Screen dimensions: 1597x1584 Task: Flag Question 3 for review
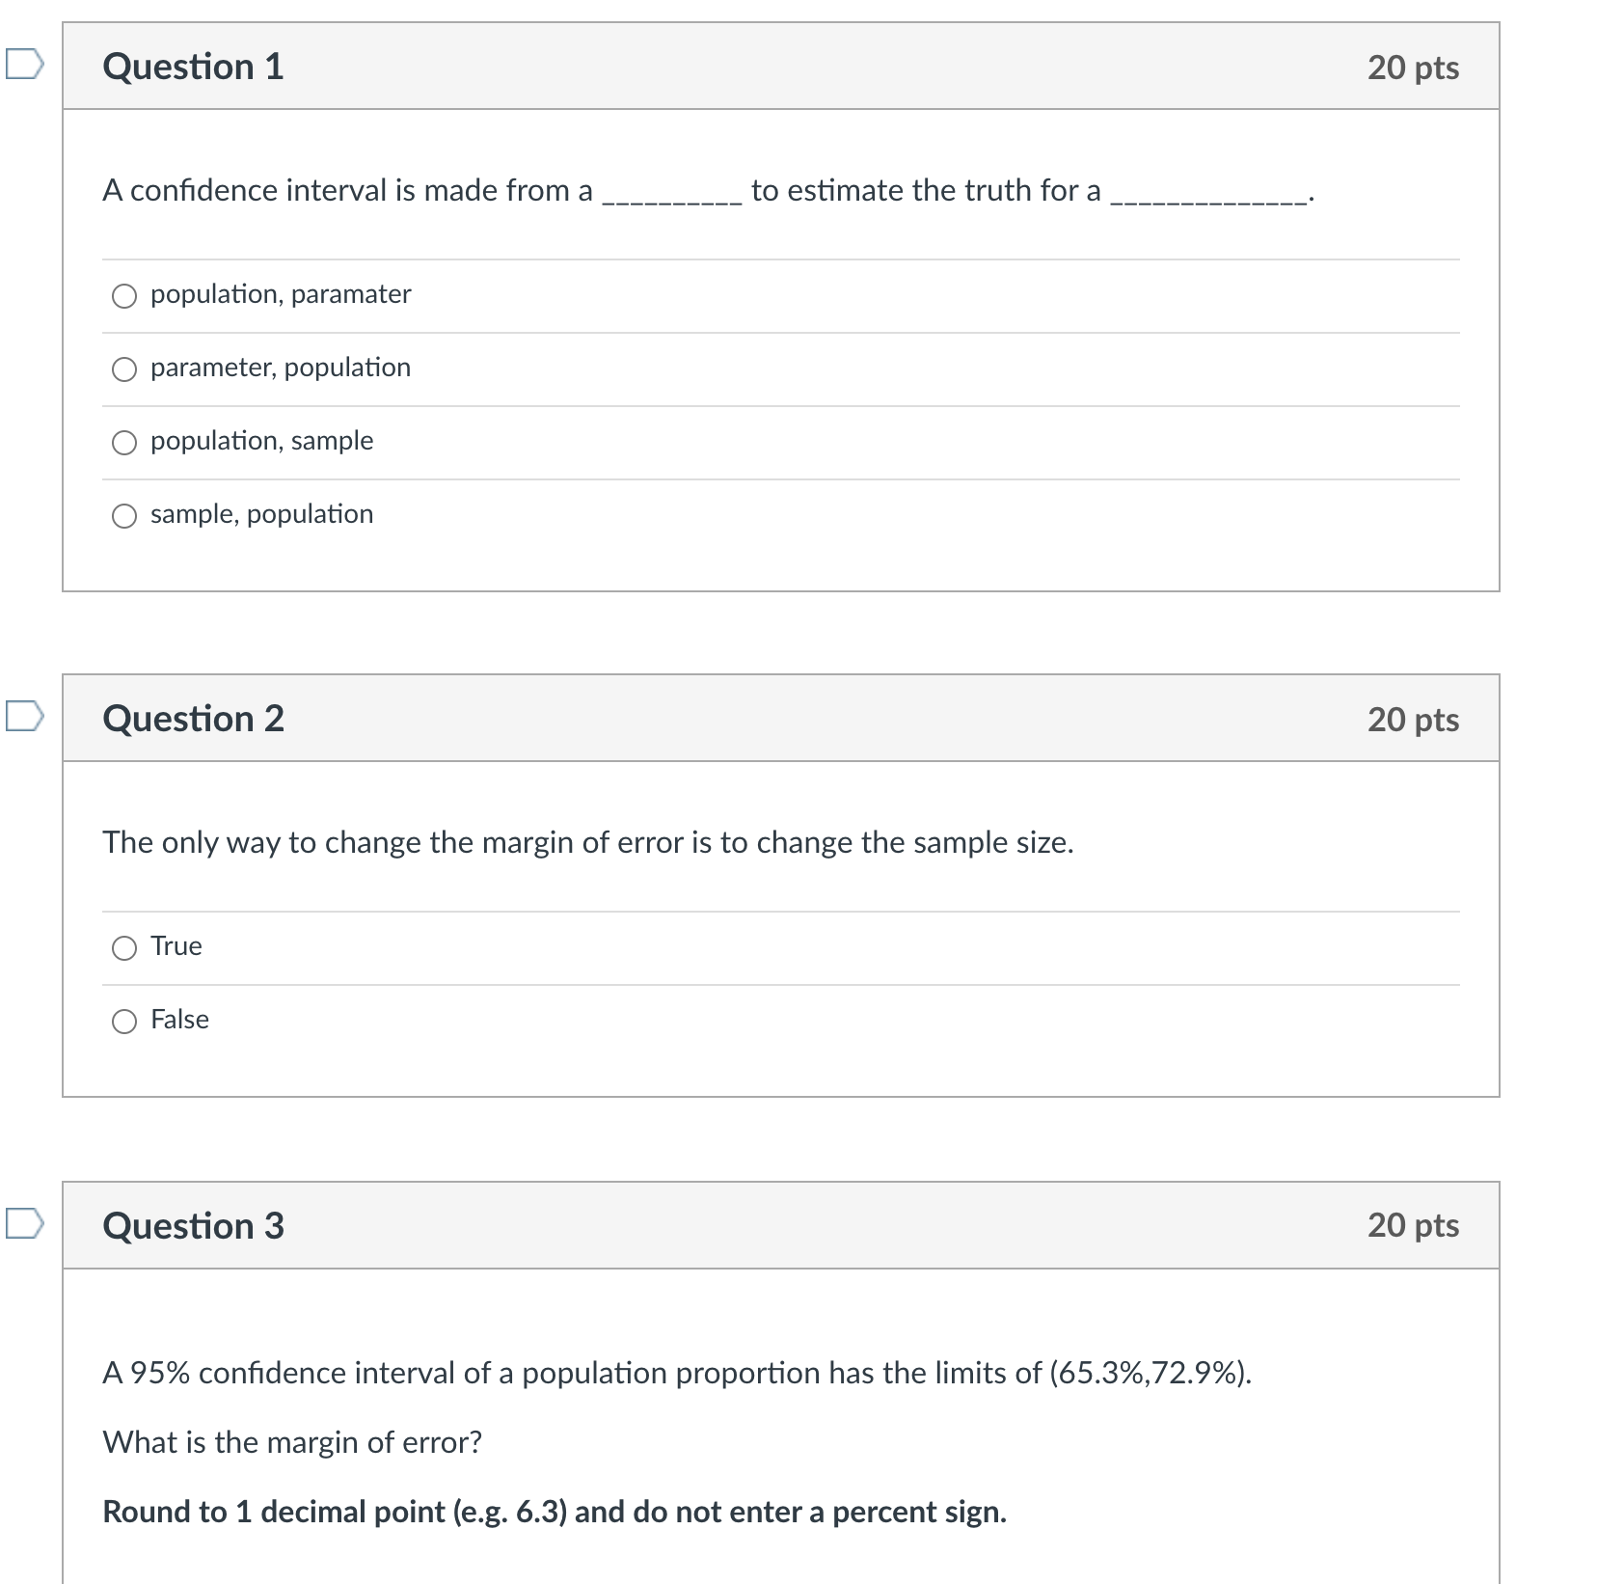23,1224
